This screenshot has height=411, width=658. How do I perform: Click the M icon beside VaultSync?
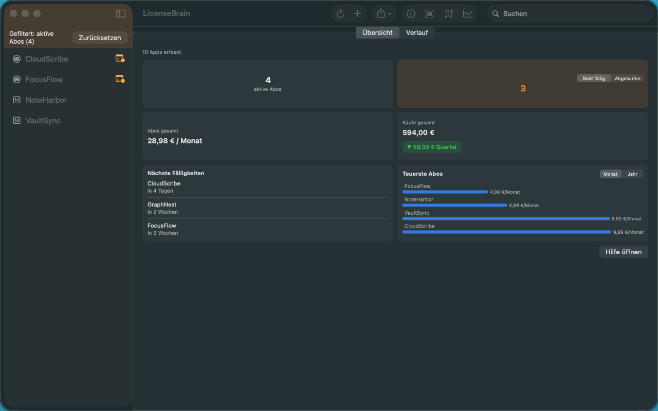point(17,121)
